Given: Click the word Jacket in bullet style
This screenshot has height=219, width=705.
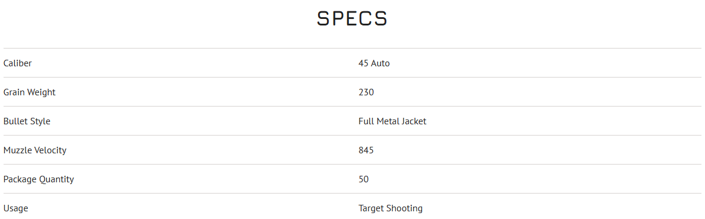Looking at the screenshot, I should click(x=414, y=121).
